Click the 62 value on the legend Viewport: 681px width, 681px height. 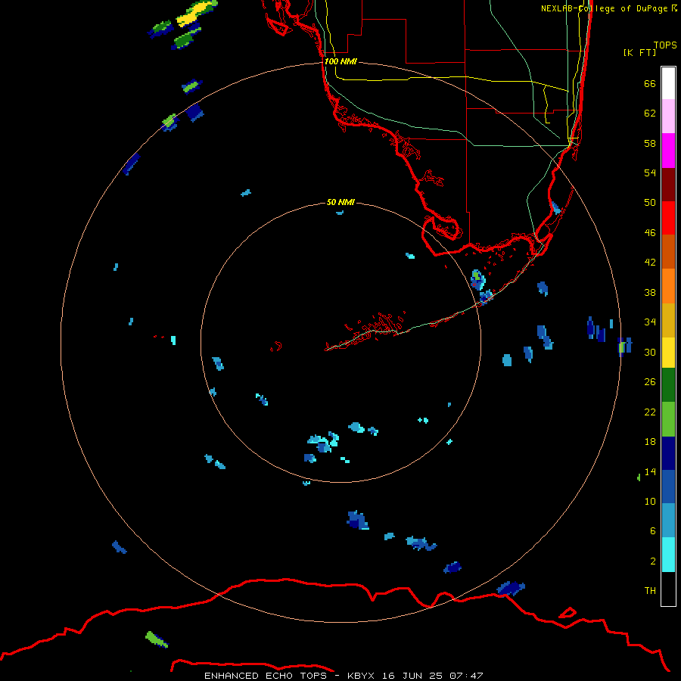[650, 113]
